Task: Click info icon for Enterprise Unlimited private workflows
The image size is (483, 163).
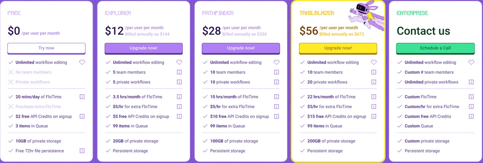Action: click(471, 82)
